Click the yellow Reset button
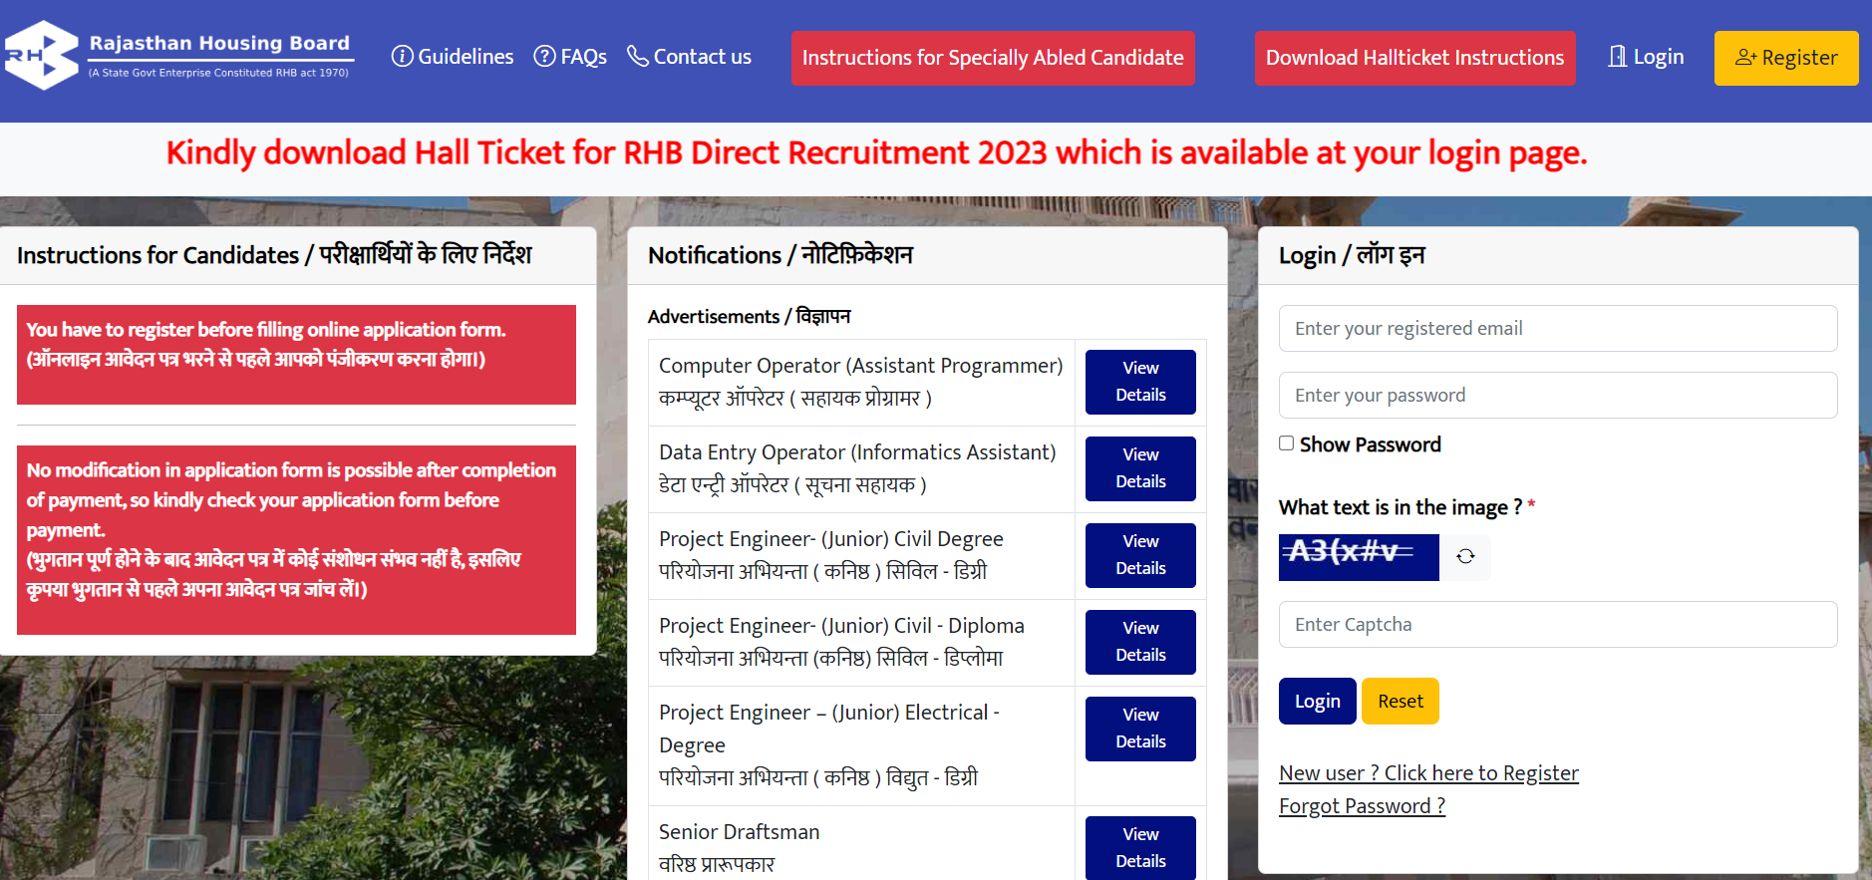This screenshot has height=880, width=1872. (1401, 701)
